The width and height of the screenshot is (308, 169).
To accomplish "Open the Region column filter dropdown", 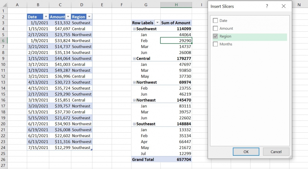I will [89, 17].
